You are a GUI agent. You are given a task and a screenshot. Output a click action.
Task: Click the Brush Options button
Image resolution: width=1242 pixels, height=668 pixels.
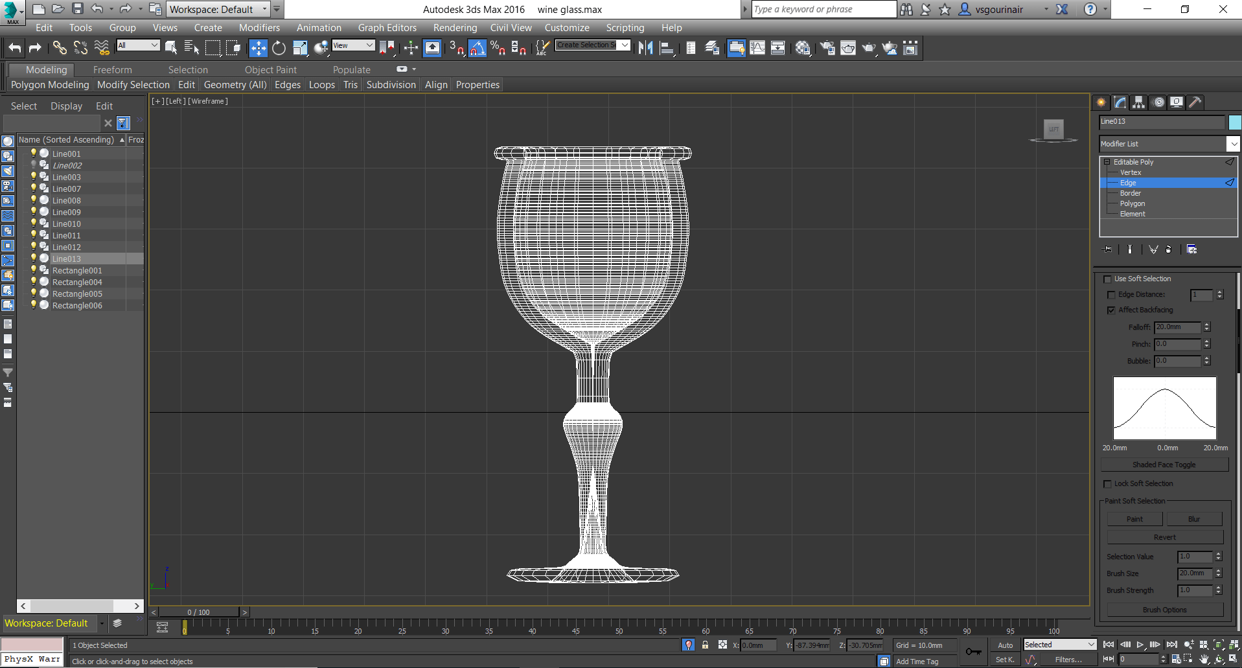[x=1164, y=610]
